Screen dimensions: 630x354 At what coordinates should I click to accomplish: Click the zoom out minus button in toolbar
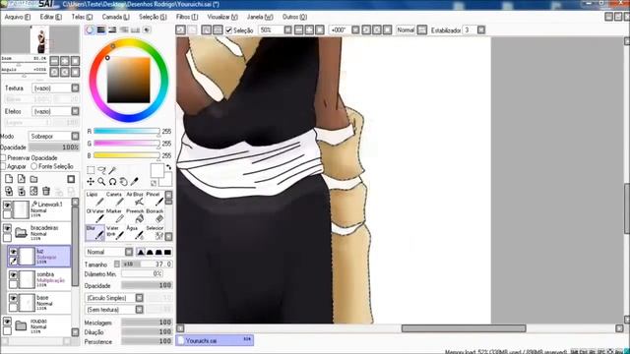tap(299, 30)
